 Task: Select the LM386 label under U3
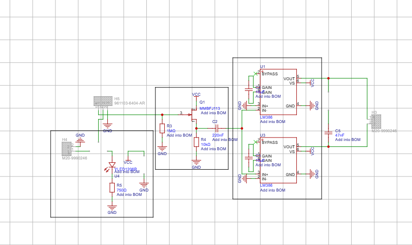tap(266, 185)
